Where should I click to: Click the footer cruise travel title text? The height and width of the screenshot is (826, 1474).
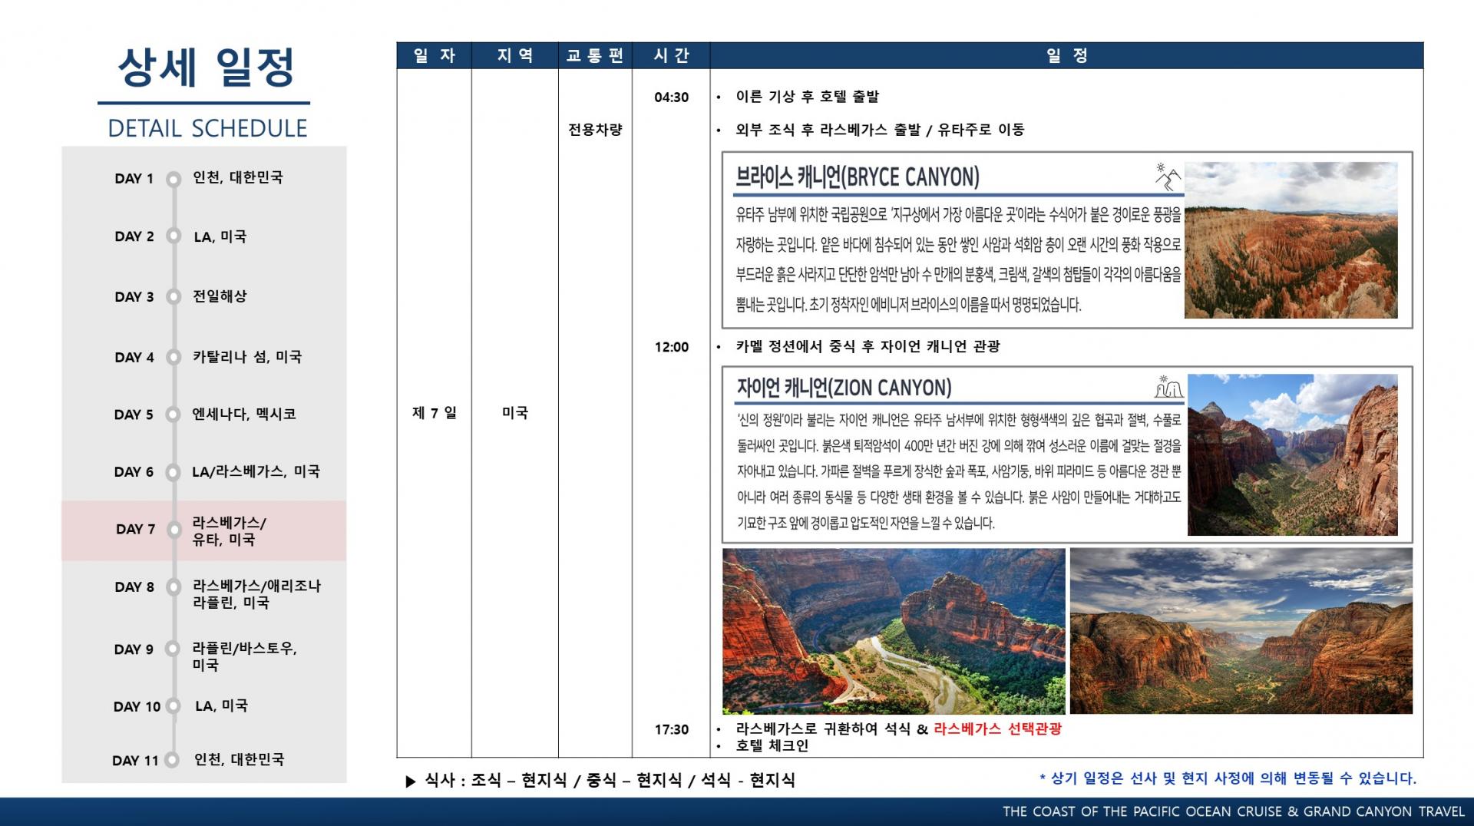coord(1234,811)
